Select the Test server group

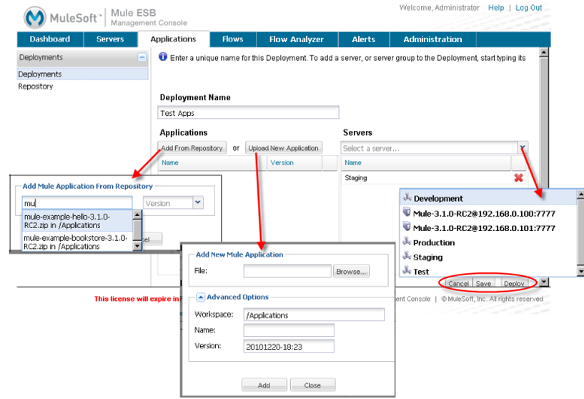click(421, 272)
